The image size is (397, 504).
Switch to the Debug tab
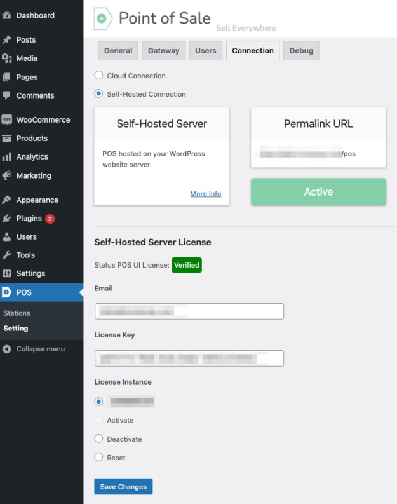pyautogui.click(x=301, y=50)
